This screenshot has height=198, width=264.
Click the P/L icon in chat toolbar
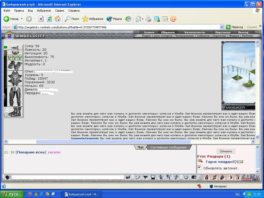click(x=169, y=177)
